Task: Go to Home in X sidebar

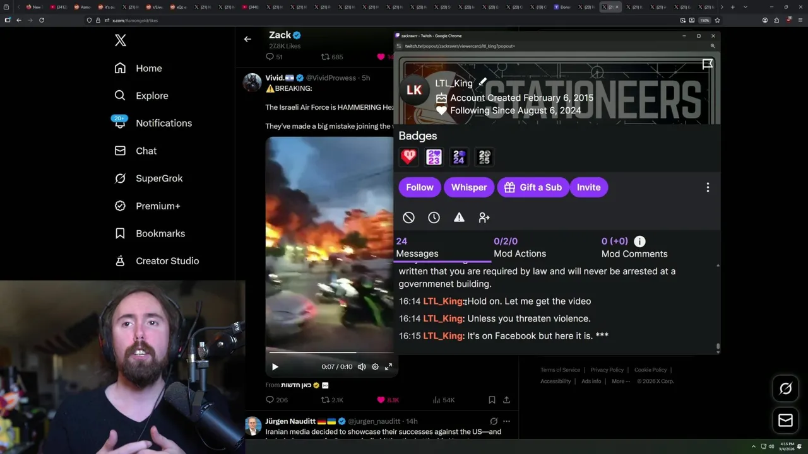Action: click(x=138, y=68)
